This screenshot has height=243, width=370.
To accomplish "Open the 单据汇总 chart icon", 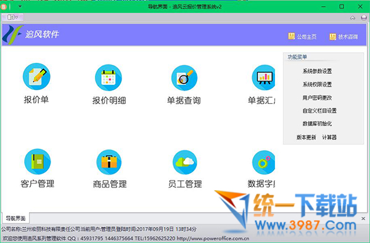I will (x=263, y=78).
